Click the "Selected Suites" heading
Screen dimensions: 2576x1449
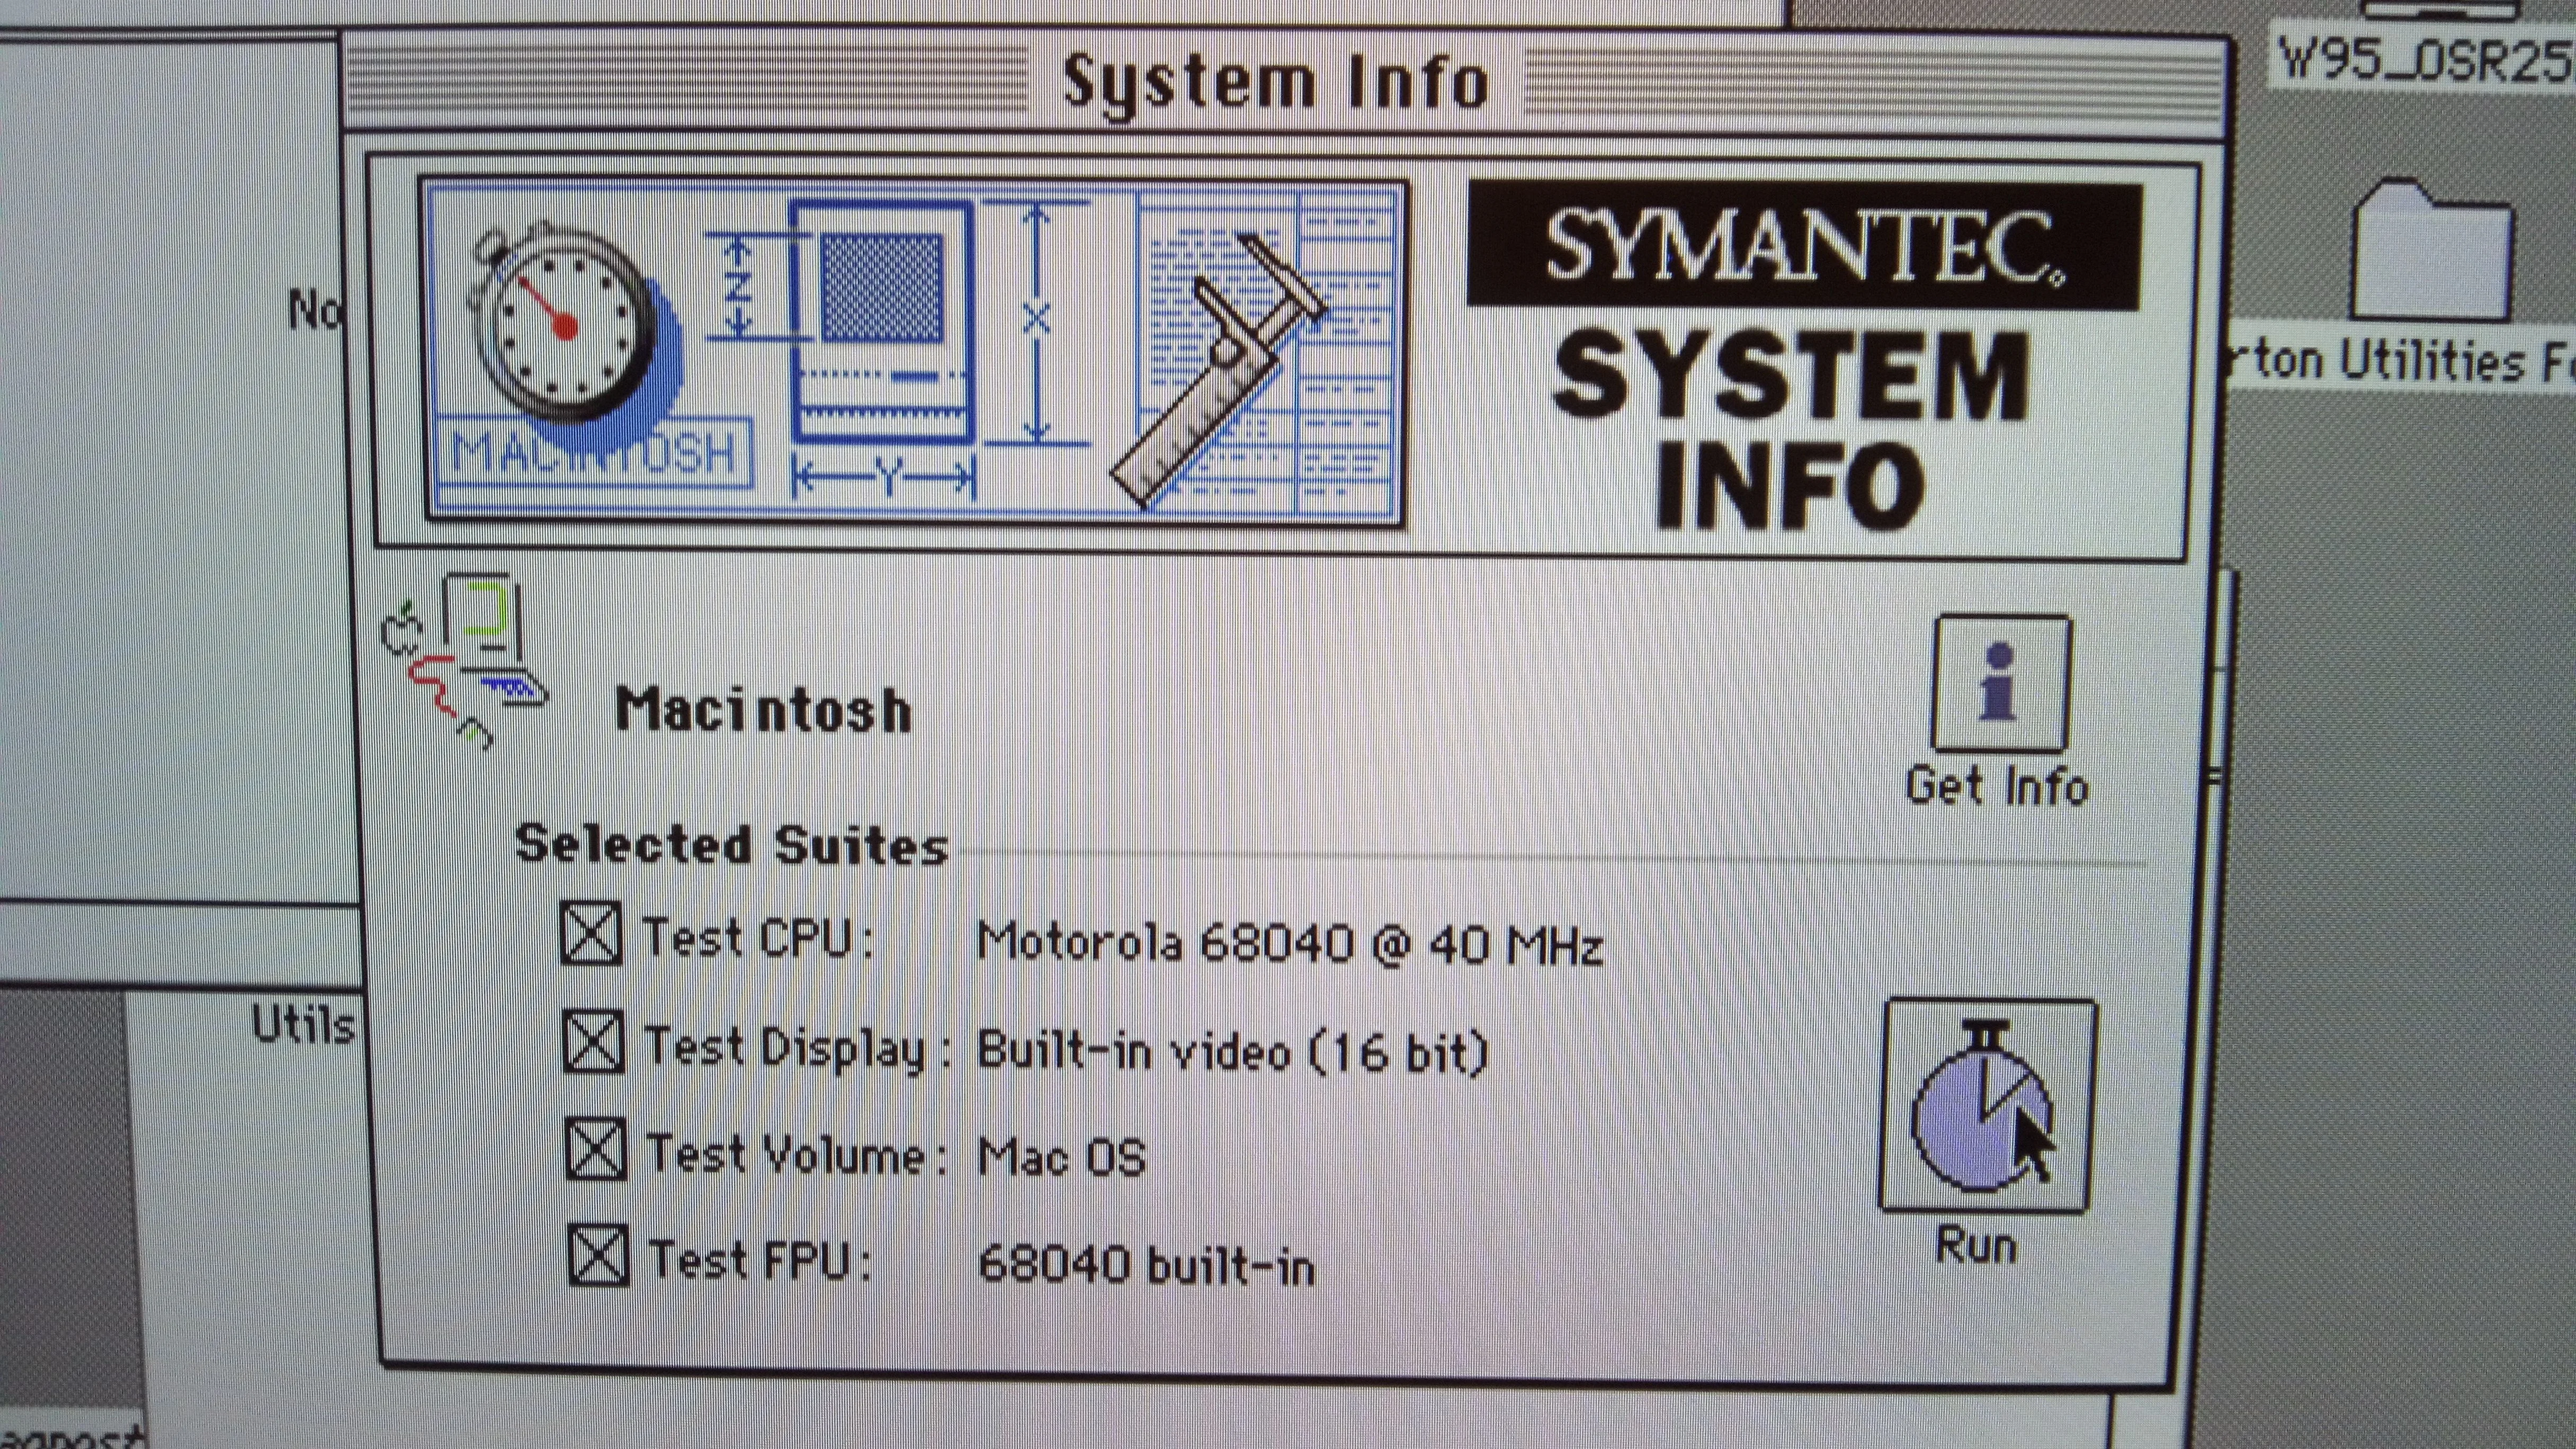(731, 845)
